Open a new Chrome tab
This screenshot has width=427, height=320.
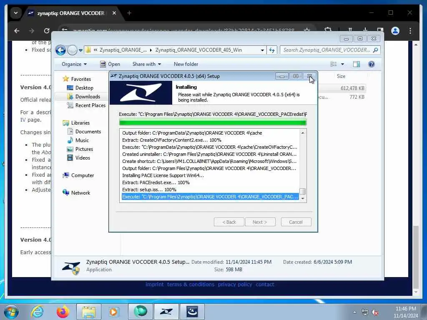pos(129,13)
